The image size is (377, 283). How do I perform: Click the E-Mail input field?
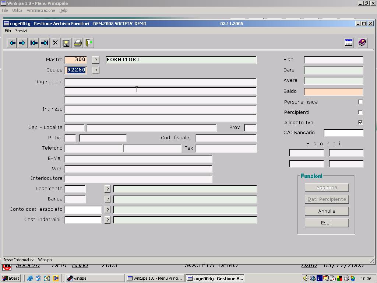tap(138, 158)
